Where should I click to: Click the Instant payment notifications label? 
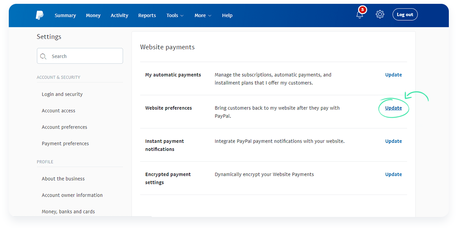click(x=164, y=145)
